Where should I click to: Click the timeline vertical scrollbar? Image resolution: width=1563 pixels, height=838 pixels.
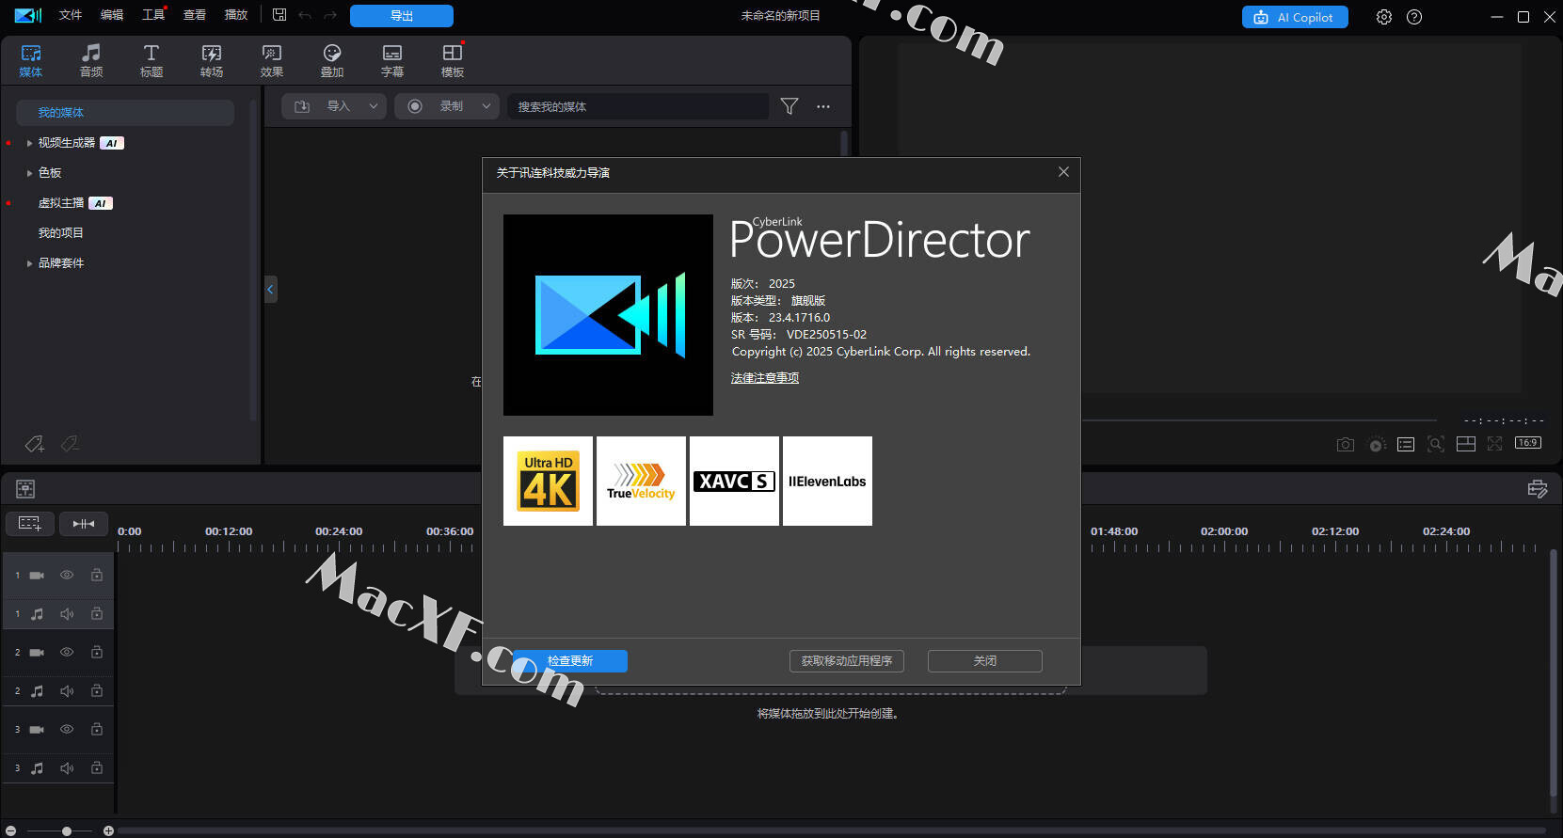coord(1553,672)
